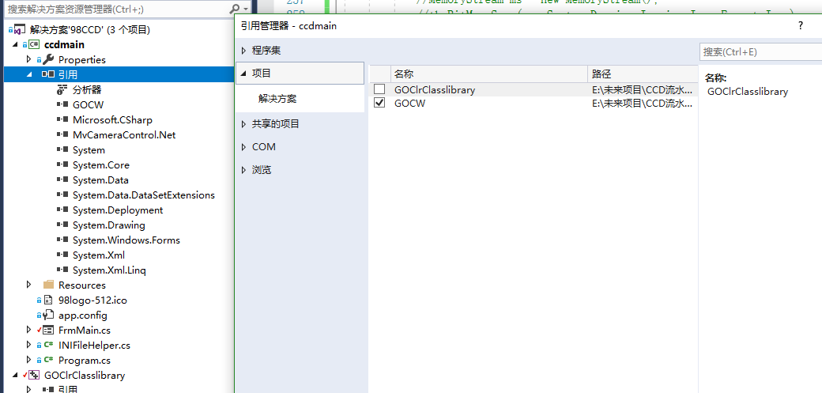The width and height of the screenshot is (822, 393).
Task: Click the search magnifier icon in Solution Explorer
Action: [x=235, y=9]
